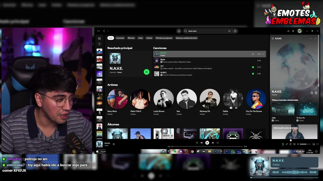The width and height of the screenshot is (323, 181).
Task: Open Pablo Chill-E artist
Action: click(141, 102)
